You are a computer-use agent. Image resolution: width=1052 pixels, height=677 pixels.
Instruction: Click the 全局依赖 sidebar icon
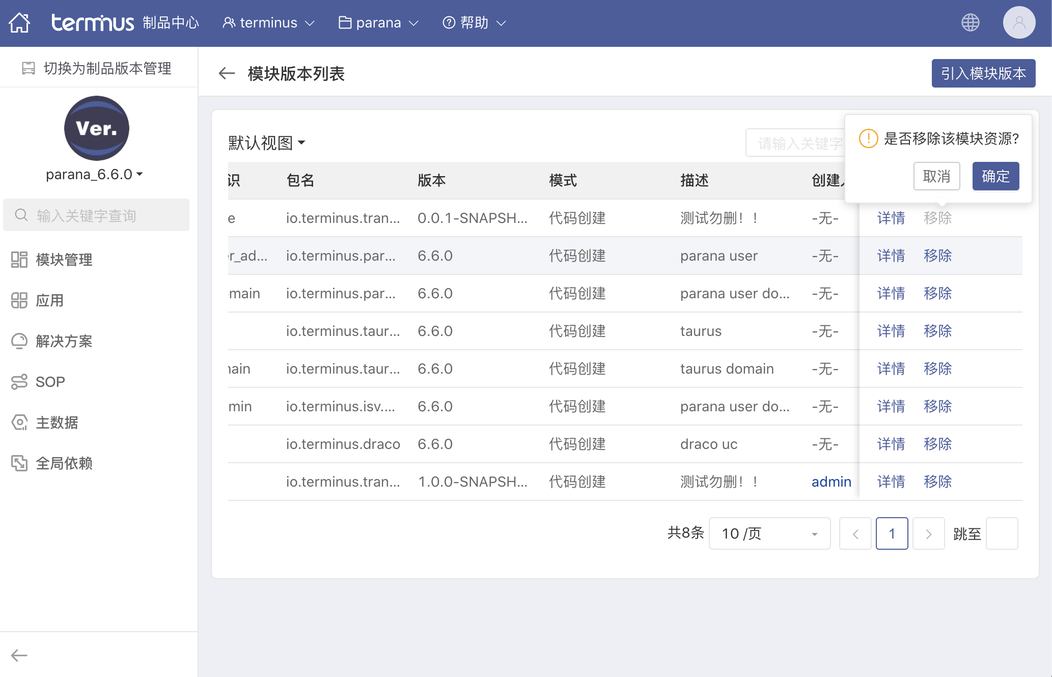19,463
